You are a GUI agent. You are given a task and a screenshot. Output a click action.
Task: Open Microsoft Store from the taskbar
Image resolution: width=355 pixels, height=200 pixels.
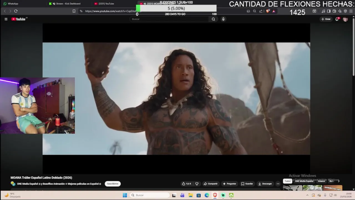199,195
